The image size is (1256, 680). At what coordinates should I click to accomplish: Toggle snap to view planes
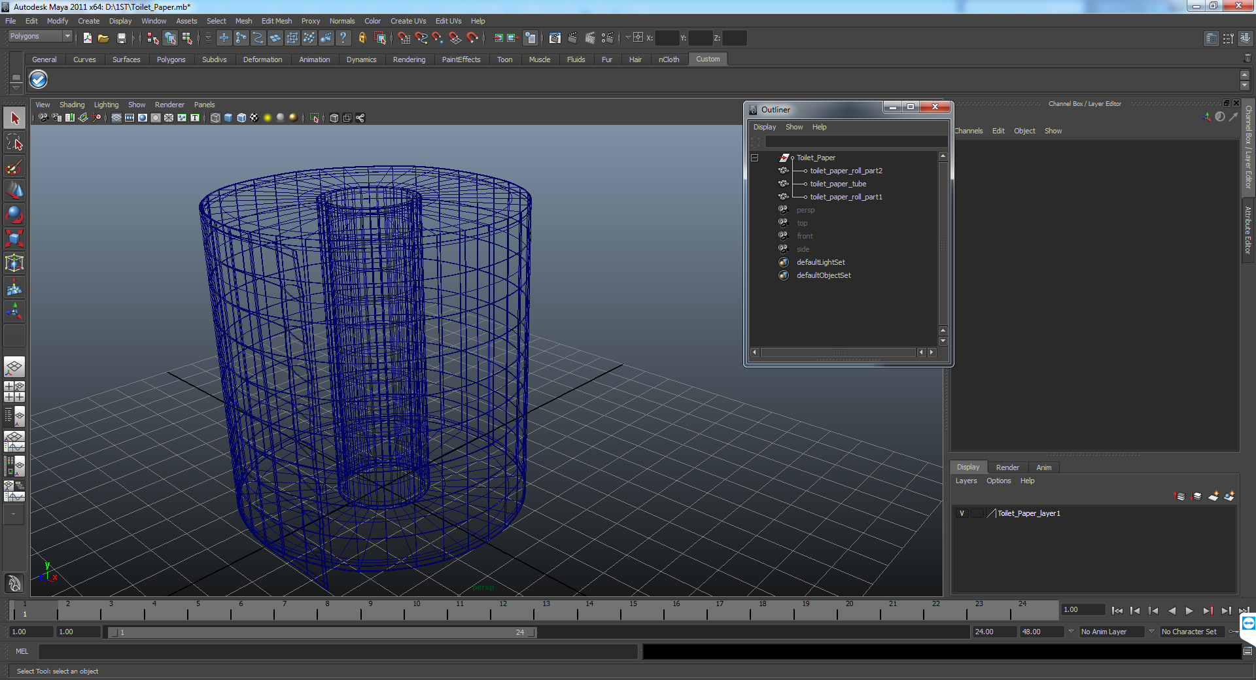(455, 38)
